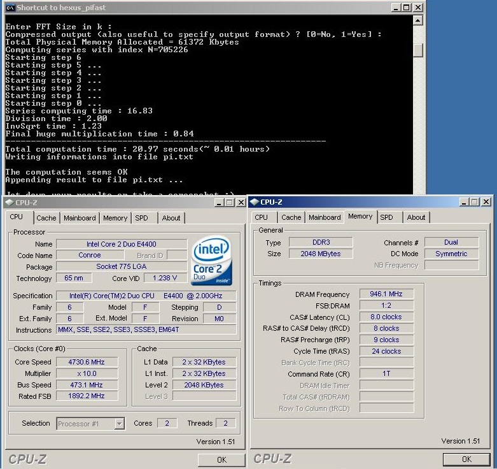The width and height of the screenshot is (497, 469).
Task: Click processor name 'Intel Core 2 Duo E4400'
Action: pyautogui.click(x=122, y=244)
